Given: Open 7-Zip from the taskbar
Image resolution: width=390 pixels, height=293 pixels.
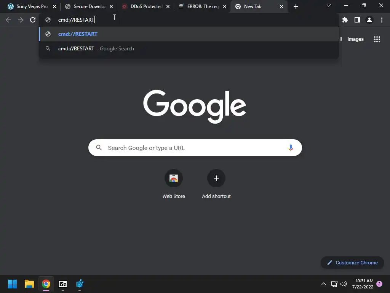Looking at the screenshot, I should tap(63, 284).
